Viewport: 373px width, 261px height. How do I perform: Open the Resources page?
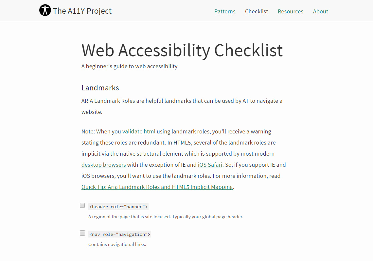click(x=291, y=11)
